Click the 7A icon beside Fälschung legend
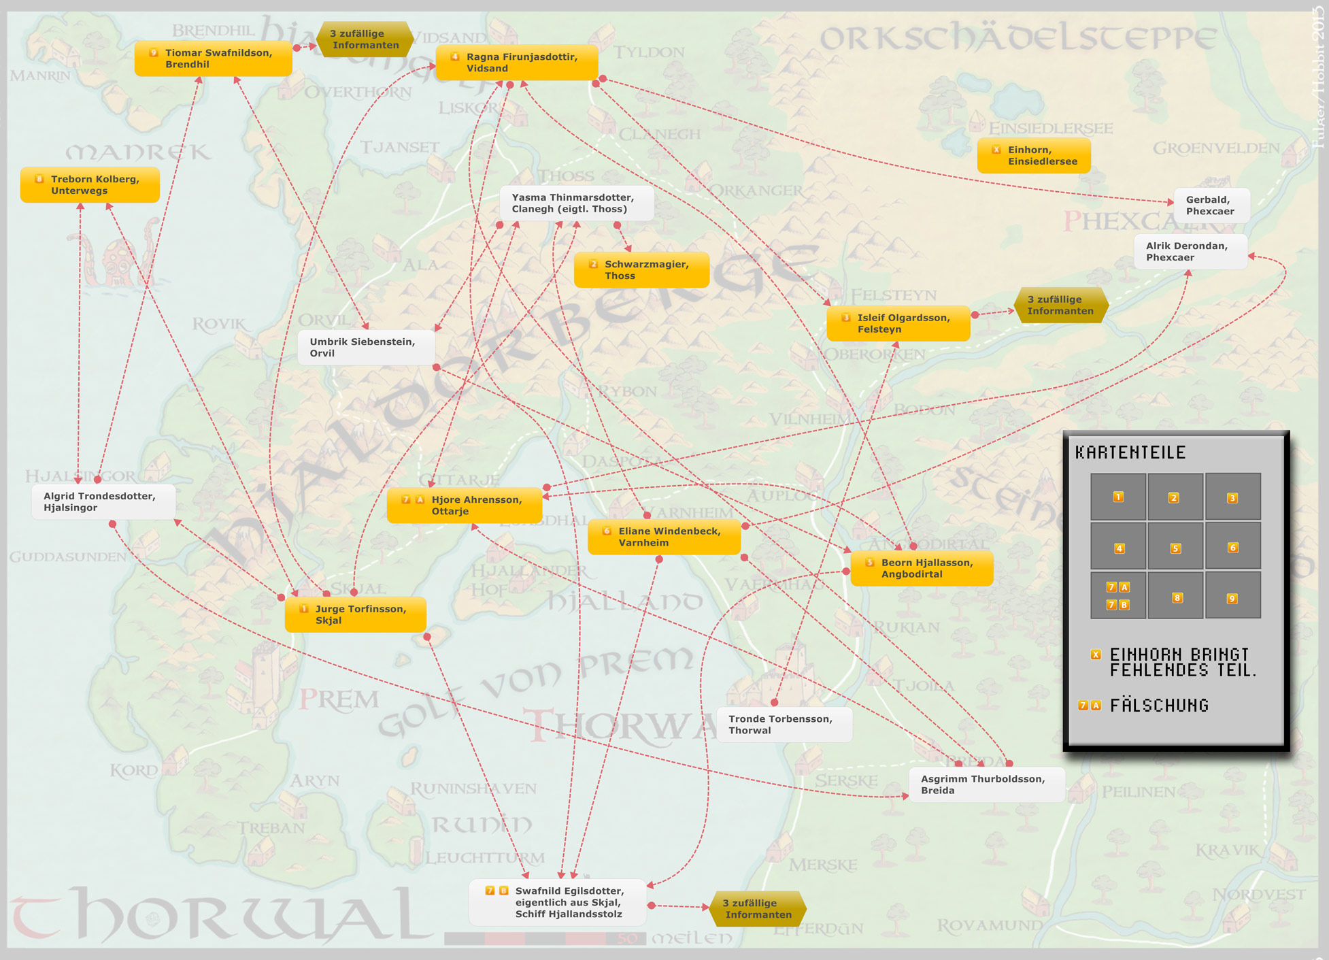The image size is (1329, 960). (x=1090, y=706)
